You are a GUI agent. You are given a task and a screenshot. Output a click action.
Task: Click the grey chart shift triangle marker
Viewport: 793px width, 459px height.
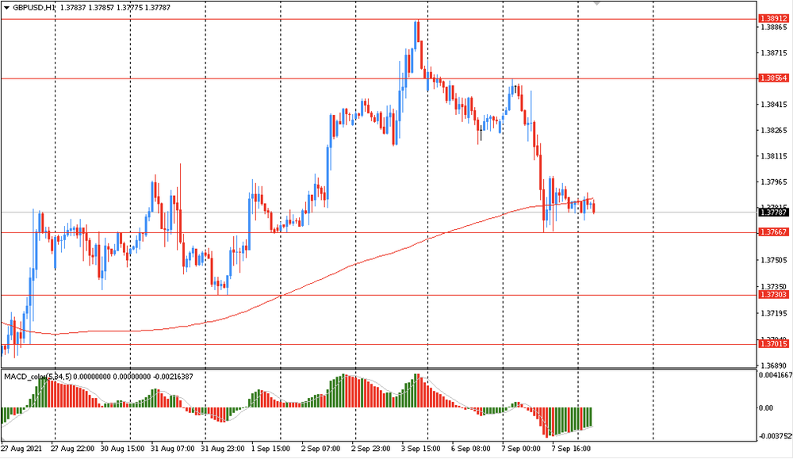(x=597, y=3)
